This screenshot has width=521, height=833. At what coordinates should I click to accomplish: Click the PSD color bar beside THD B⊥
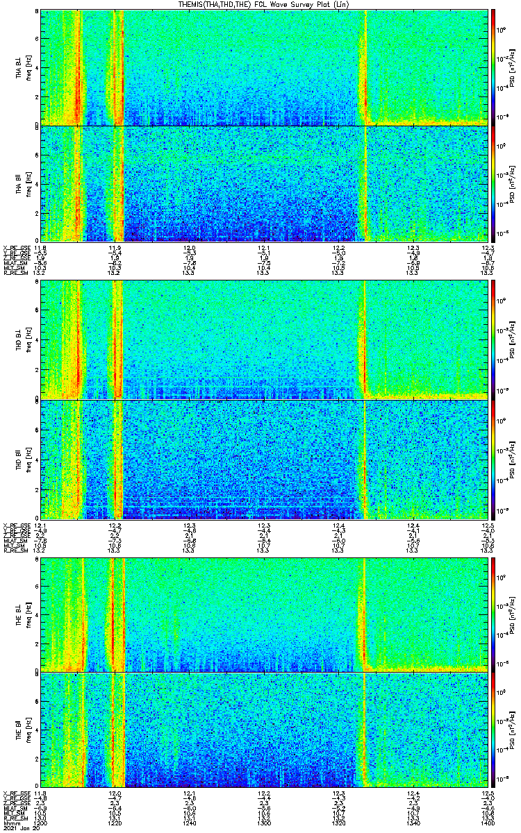493,339
